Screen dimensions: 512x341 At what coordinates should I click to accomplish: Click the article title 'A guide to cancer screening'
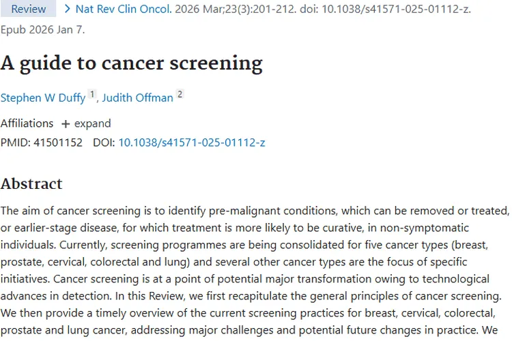pyautogui.click(x=131, y=63)
